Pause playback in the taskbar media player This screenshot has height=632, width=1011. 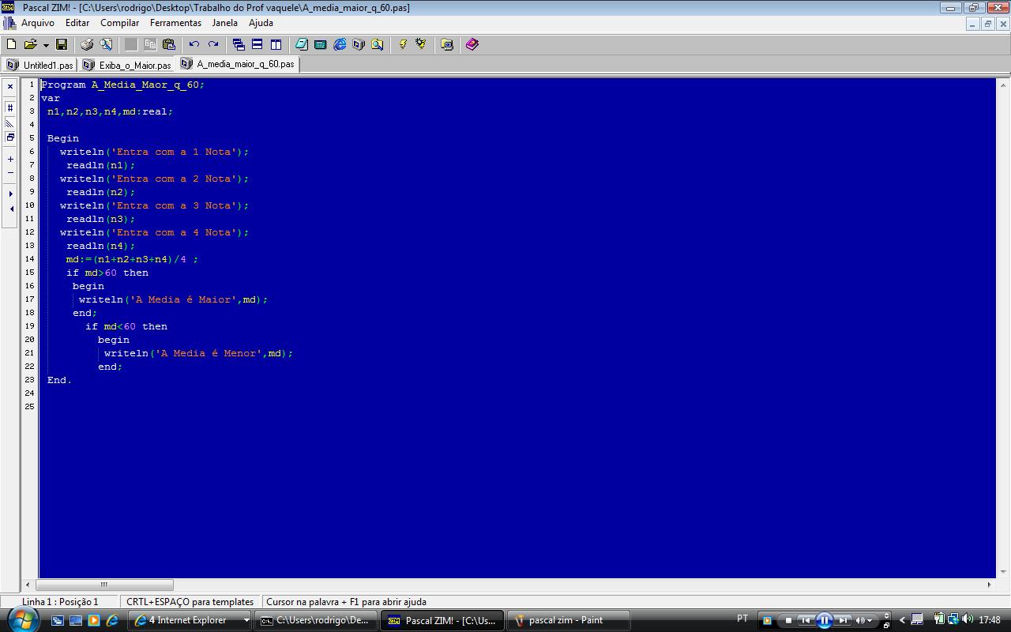pos(824,620)
